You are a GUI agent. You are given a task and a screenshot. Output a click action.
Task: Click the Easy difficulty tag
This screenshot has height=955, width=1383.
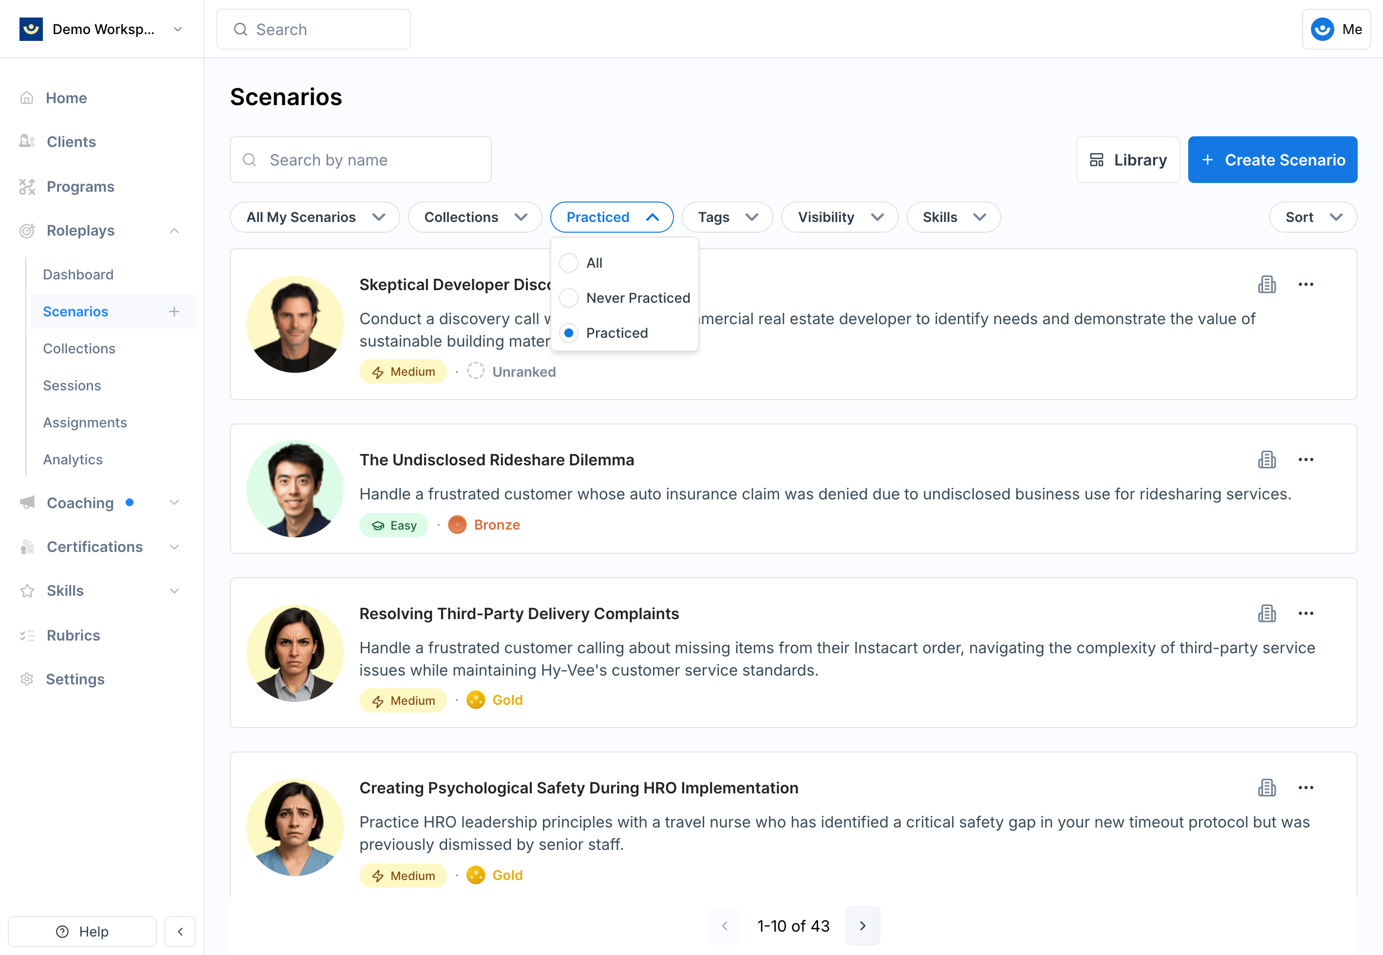point(394,525)
